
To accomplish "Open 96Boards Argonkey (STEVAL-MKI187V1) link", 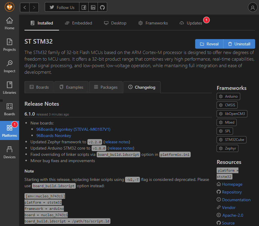I will click(73, 129).
